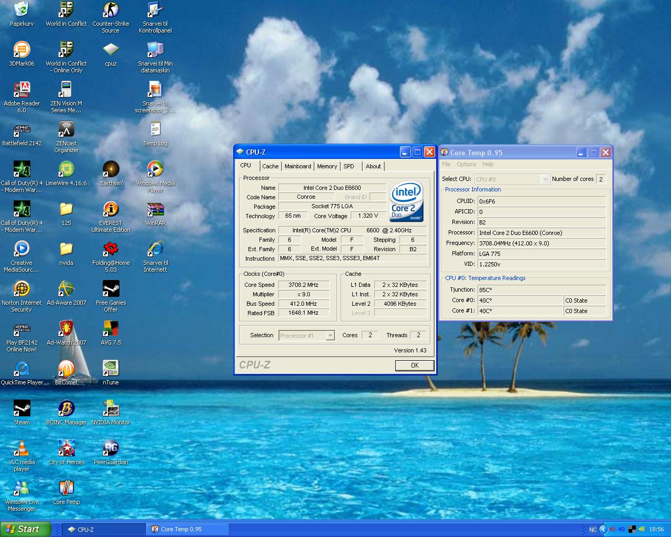
Task: Open the Mainboard tab in CPU-Z
Action: (x=298, y=166)
